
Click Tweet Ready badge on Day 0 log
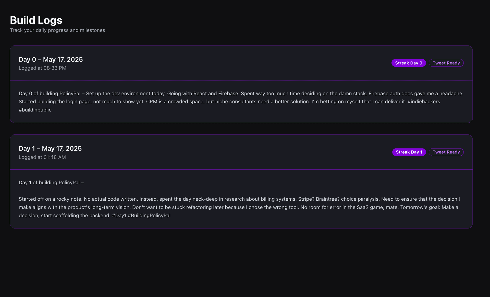[x=446, y=63]
